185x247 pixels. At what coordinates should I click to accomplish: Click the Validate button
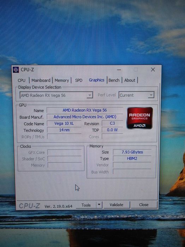pos(117,205)
